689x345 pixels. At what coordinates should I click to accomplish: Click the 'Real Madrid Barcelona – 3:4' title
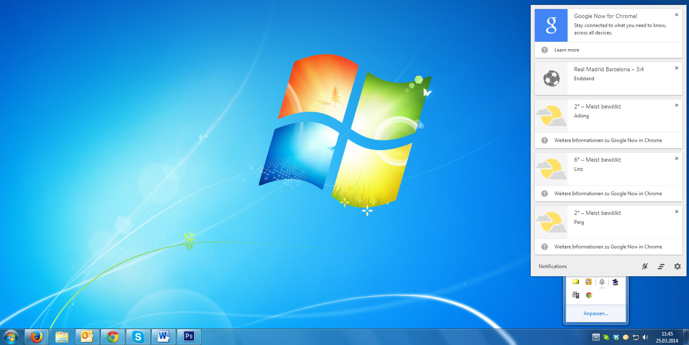[x=609, y=70]
